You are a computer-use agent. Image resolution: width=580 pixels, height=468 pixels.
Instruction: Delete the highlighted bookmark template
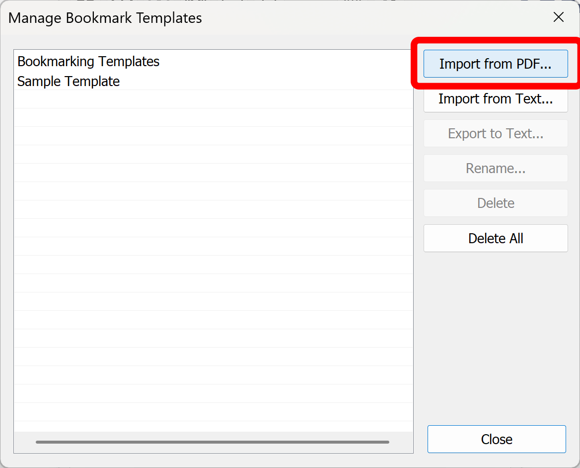click(x=496, y=203)
